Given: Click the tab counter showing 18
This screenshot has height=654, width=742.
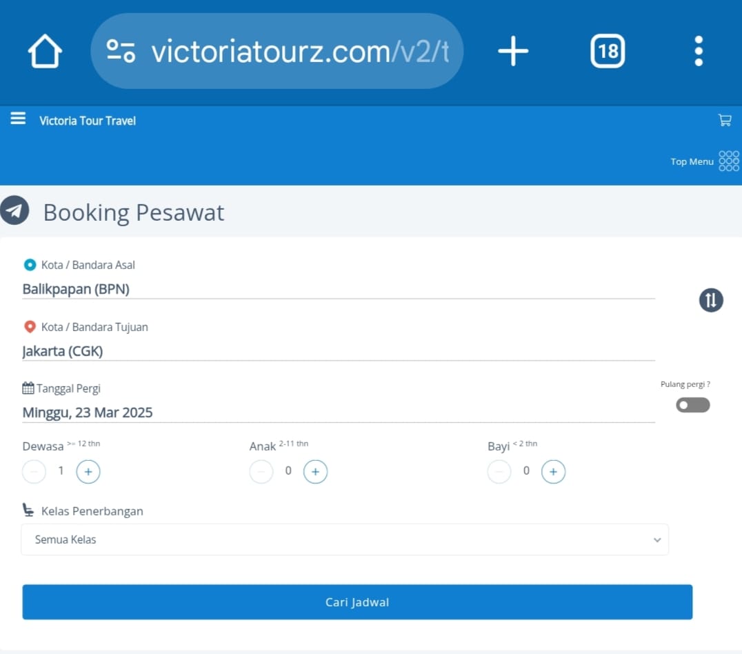Looking at the screenshot, I should 607,50.
